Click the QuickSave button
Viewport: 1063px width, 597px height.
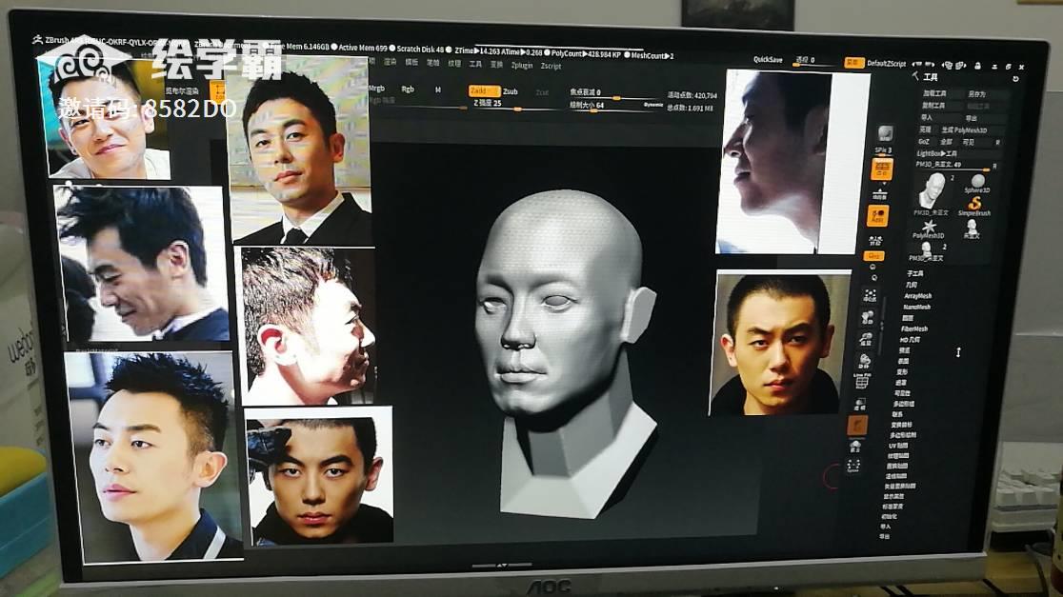768,60
